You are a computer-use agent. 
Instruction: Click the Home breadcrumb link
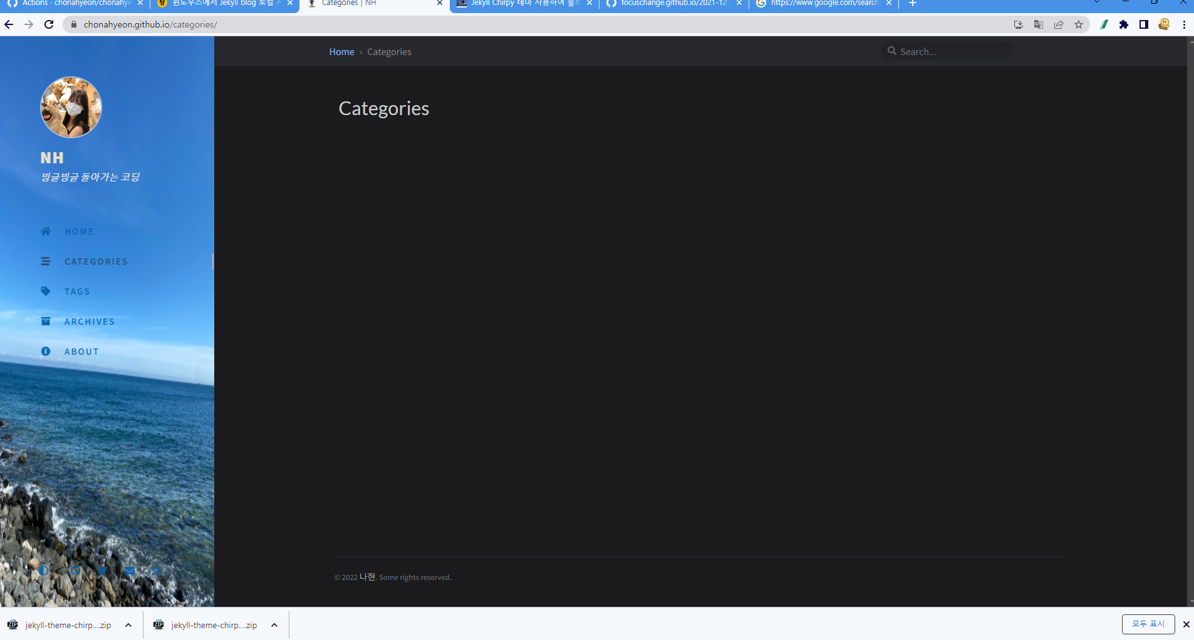pos(341,52)
